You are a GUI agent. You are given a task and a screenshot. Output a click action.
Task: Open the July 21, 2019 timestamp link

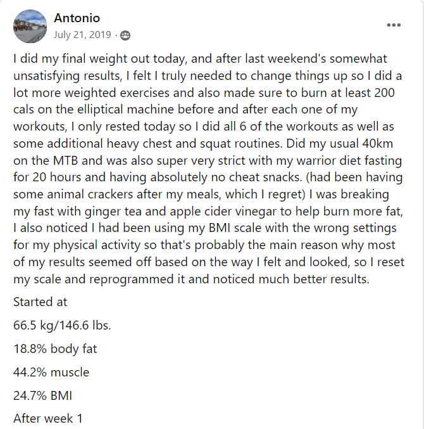pos(82,35)
